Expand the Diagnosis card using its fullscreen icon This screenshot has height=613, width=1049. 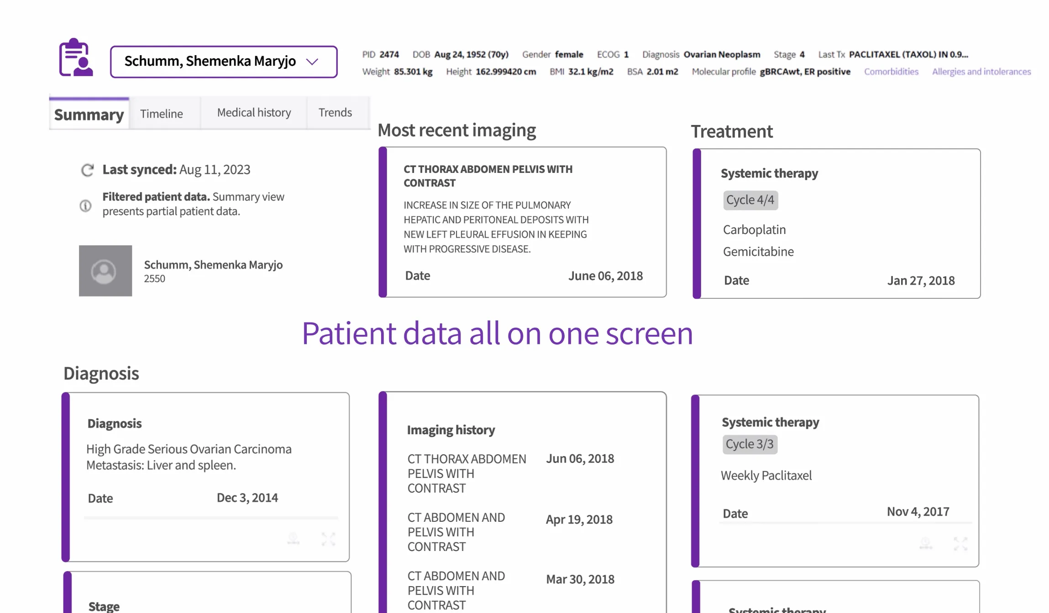coord(328,539)
